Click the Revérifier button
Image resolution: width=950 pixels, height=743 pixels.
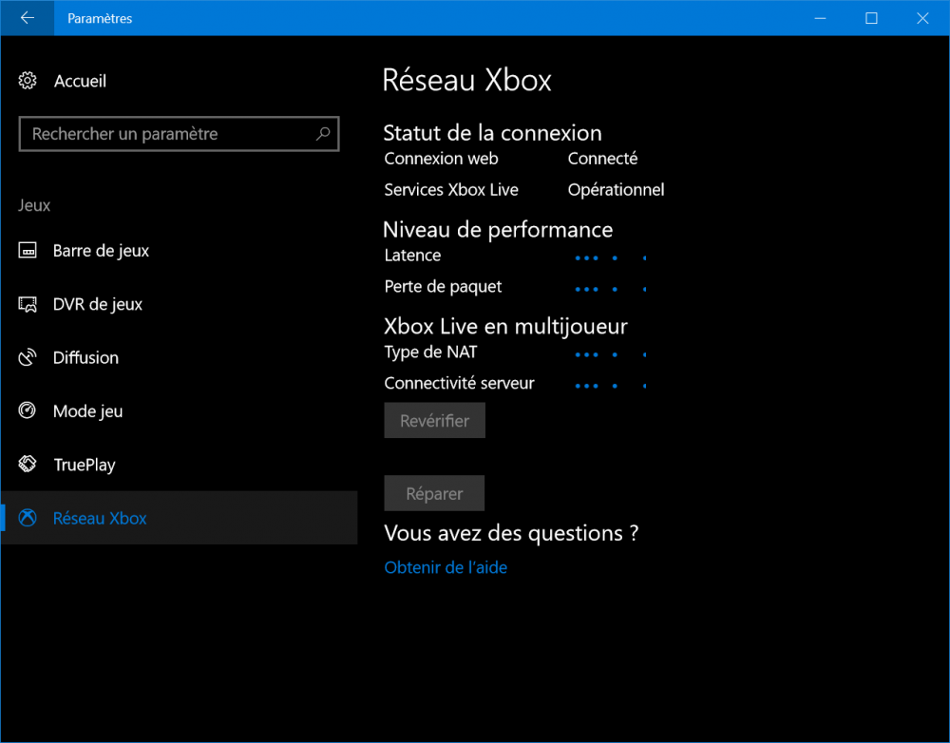pos(434,421)
